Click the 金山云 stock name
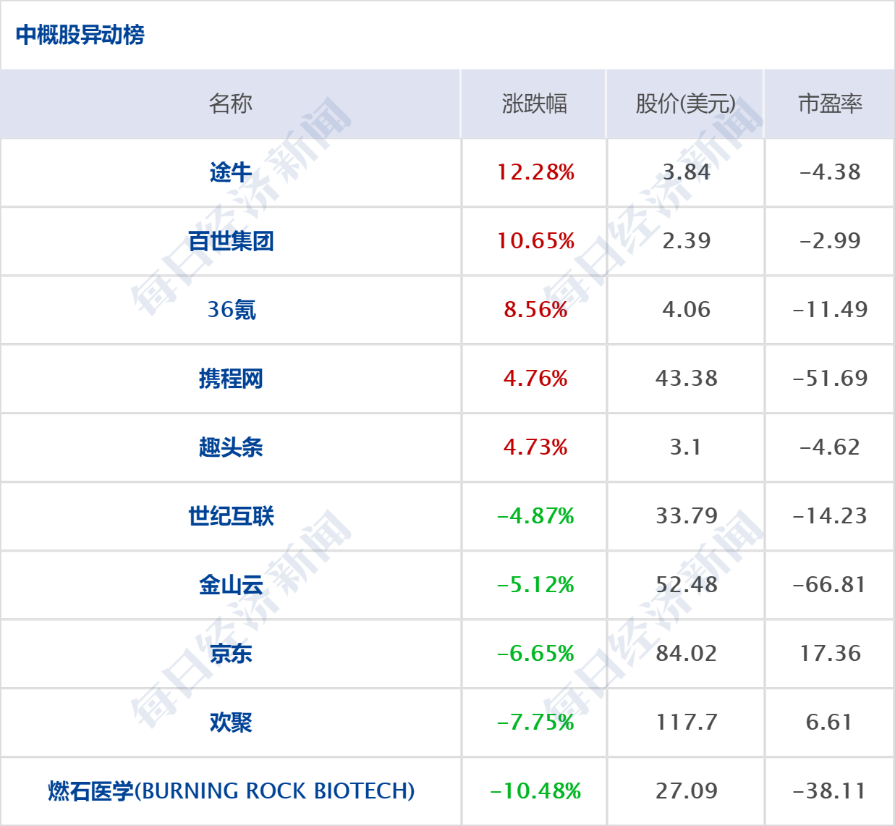This screenshot has height=826, width=895. coord(231,585)
